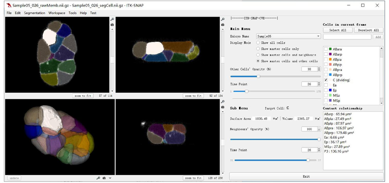Capture a screenshot of the 3D render view
Viewport: 389px width, 183px height.
(104, 178)
